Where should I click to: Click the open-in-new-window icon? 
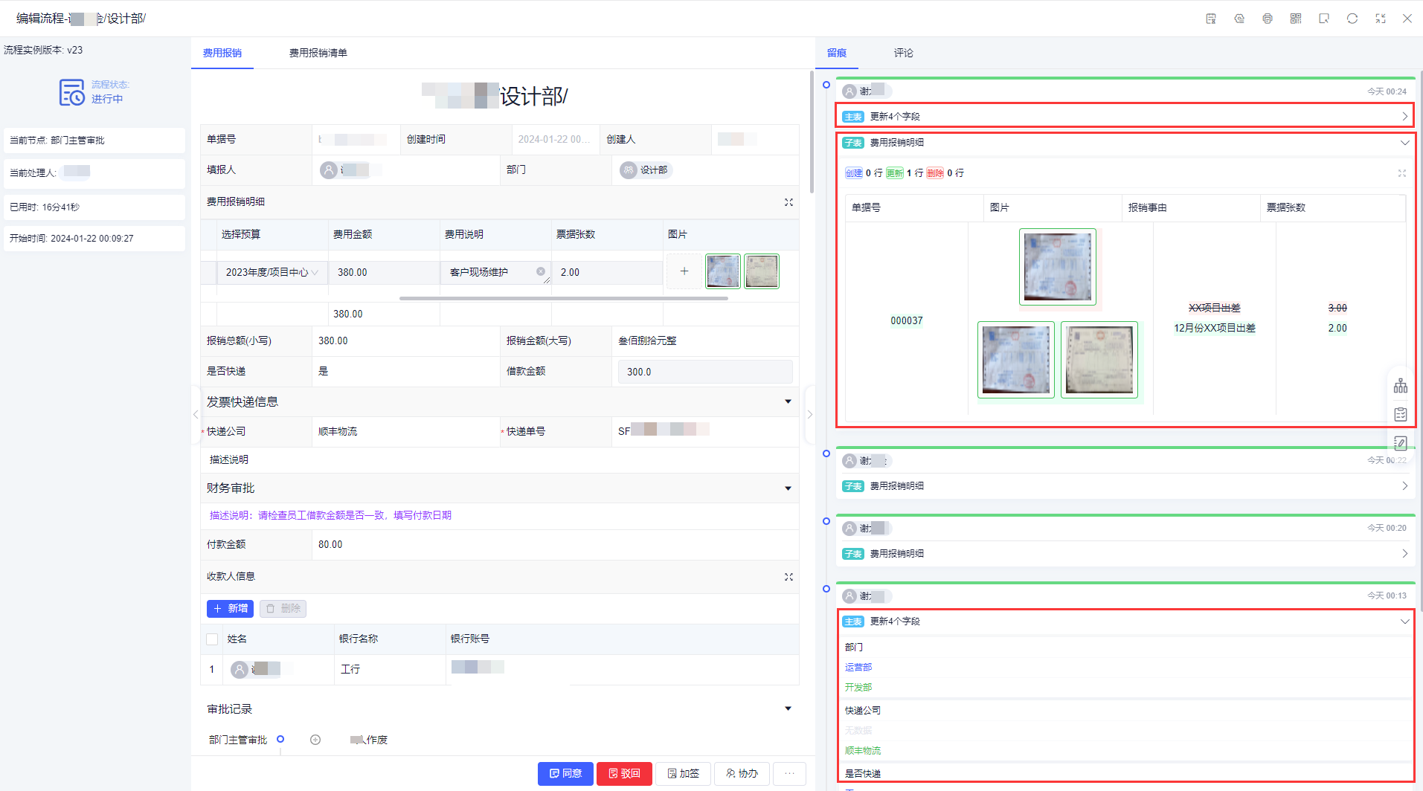(x=1324, y=19)
